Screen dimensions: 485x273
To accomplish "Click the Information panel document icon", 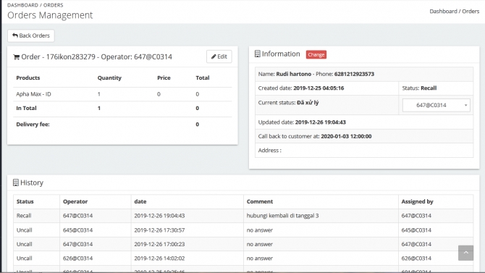I will click(x=258, y=54).
